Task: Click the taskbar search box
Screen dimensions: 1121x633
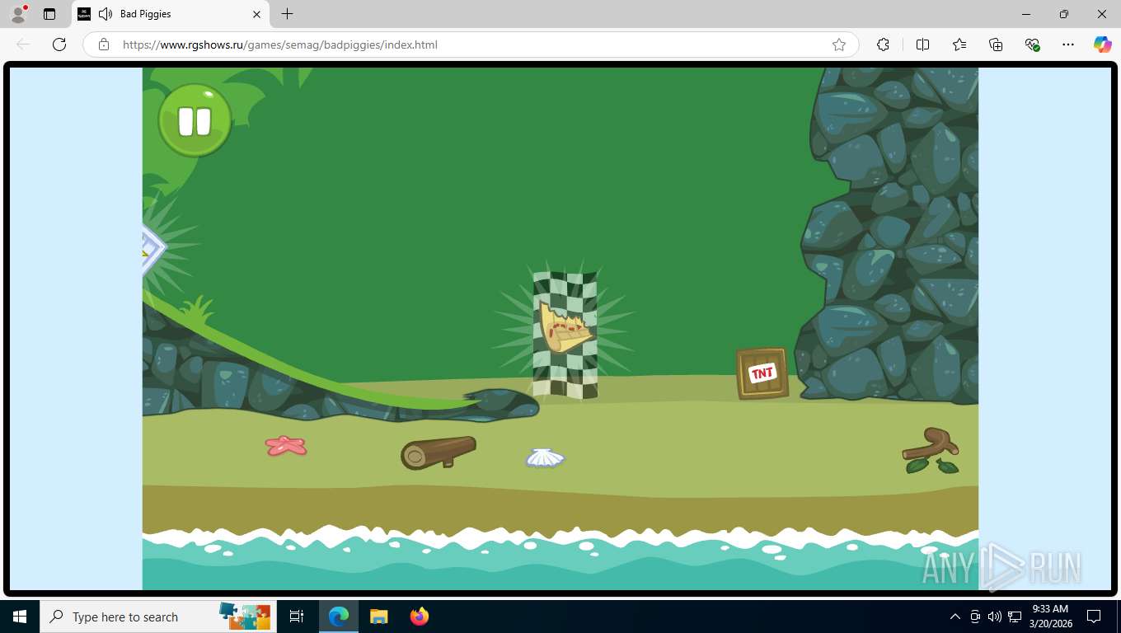Action: click(x=157, y=617)
